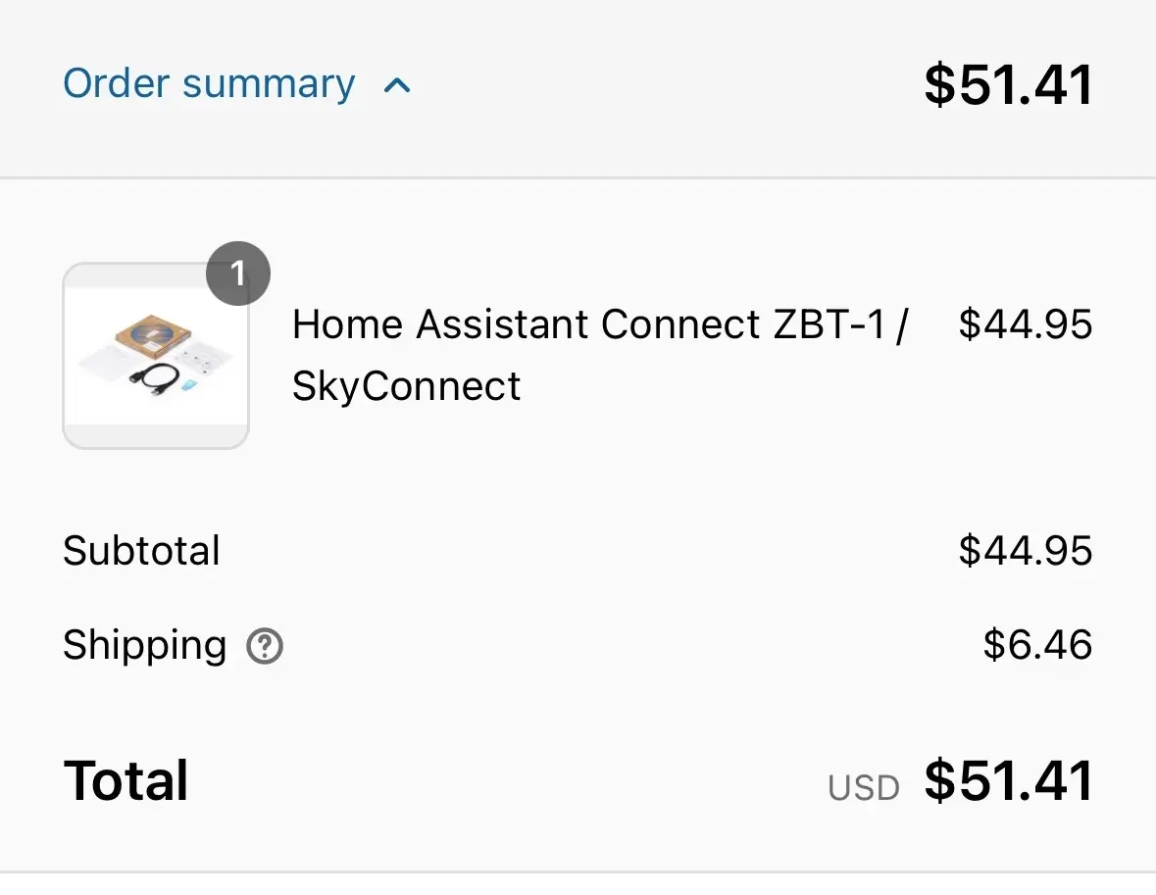
Task: Click the $51.41 amount in the header
Action: 1008,84
